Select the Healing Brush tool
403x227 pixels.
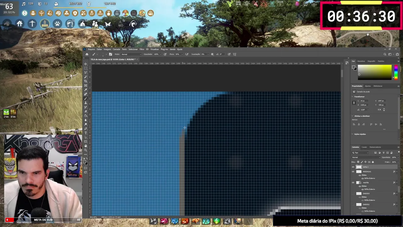click(x=86, y=94)
